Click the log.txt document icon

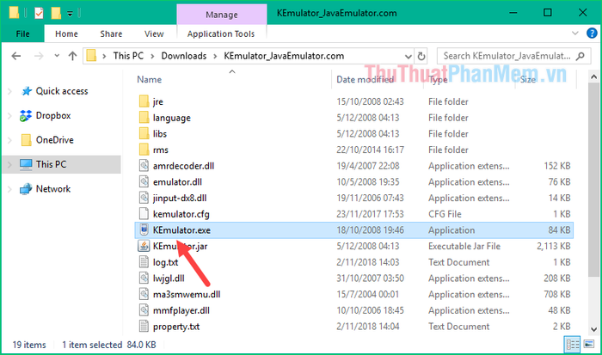pos(144,262)
